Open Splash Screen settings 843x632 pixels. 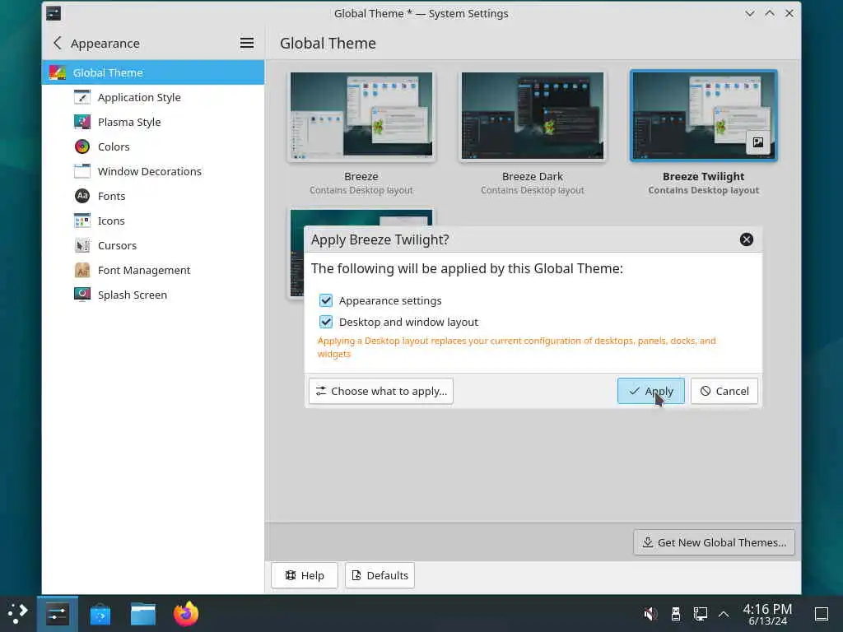click(152, 295)
